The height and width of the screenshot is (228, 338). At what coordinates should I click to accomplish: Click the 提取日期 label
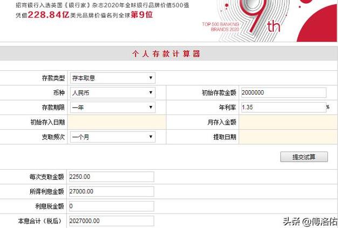225,137
